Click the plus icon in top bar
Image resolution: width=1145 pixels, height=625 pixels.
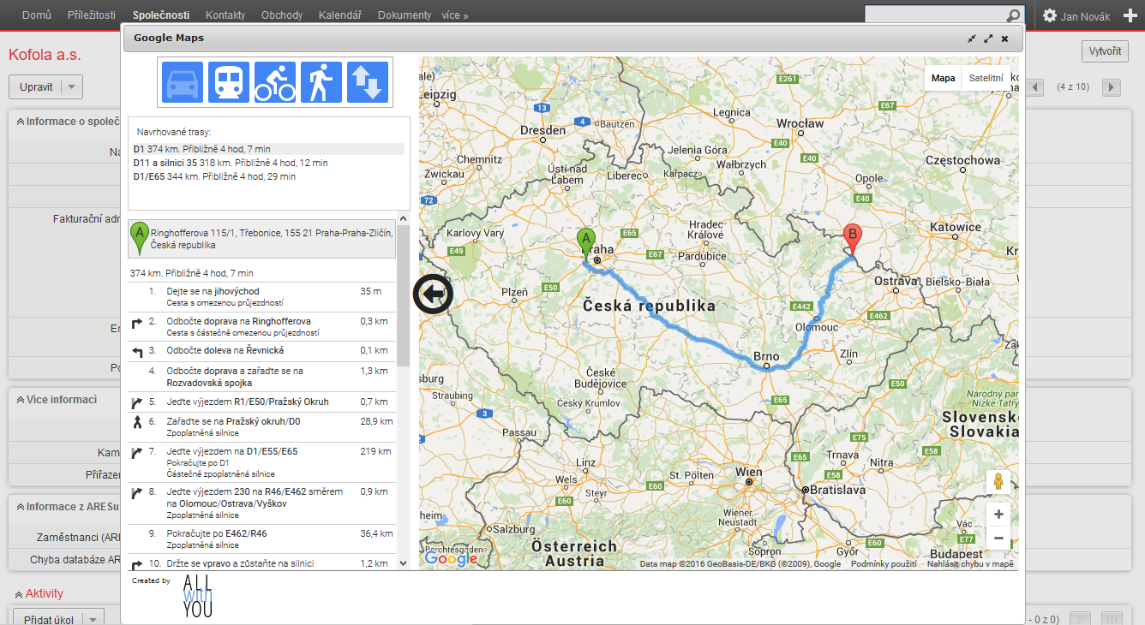[x=1130, y=15]
